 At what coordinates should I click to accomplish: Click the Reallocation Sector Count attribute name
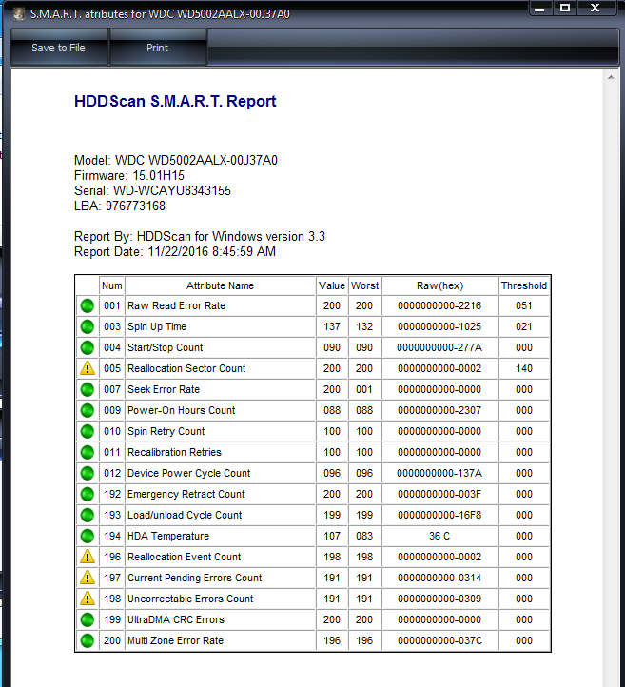click(x=186, y=368)
